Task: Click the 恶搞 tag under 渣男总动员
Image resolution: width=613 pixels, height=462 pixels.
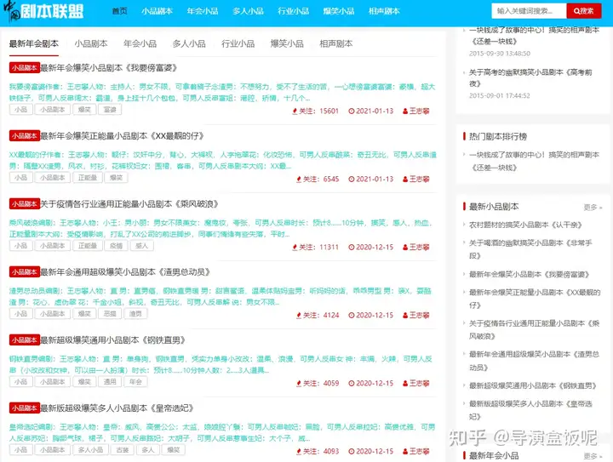Action: point(110,314)
